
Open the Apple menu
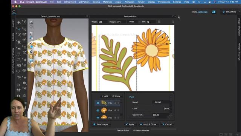15,2
